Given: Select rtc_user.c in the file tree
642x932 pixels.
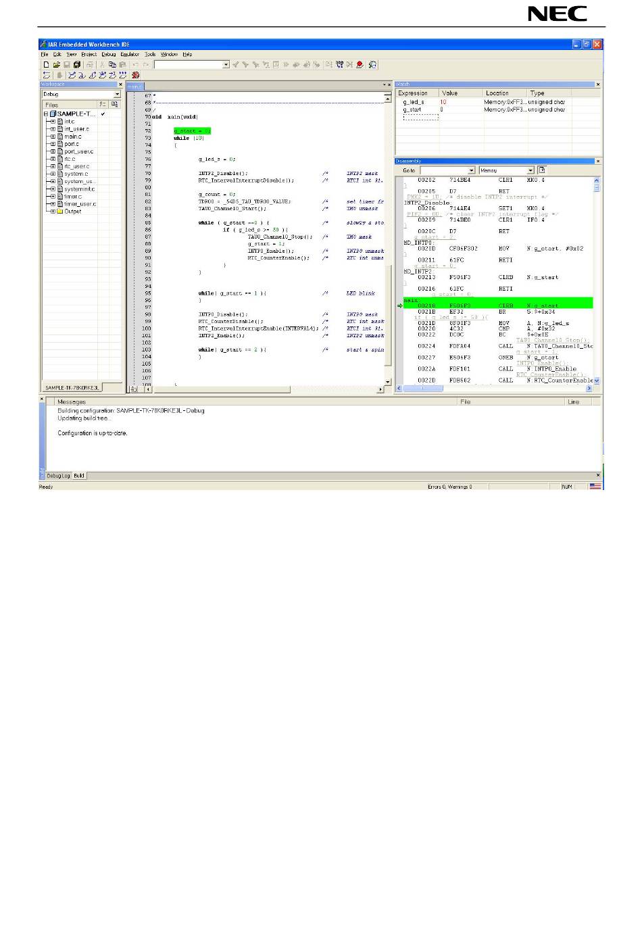Looking at the screenshot, I should pyautogui.click(x=76, y=166).
